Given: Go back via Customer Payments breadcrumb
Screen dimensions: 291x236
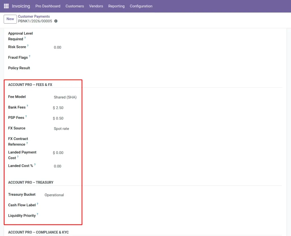Looking at the screenshot, I should pyautogui.click(x=34, y=16).
